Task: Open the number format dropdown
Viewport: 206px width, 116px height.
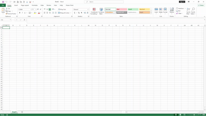Action: coord(88,9)
